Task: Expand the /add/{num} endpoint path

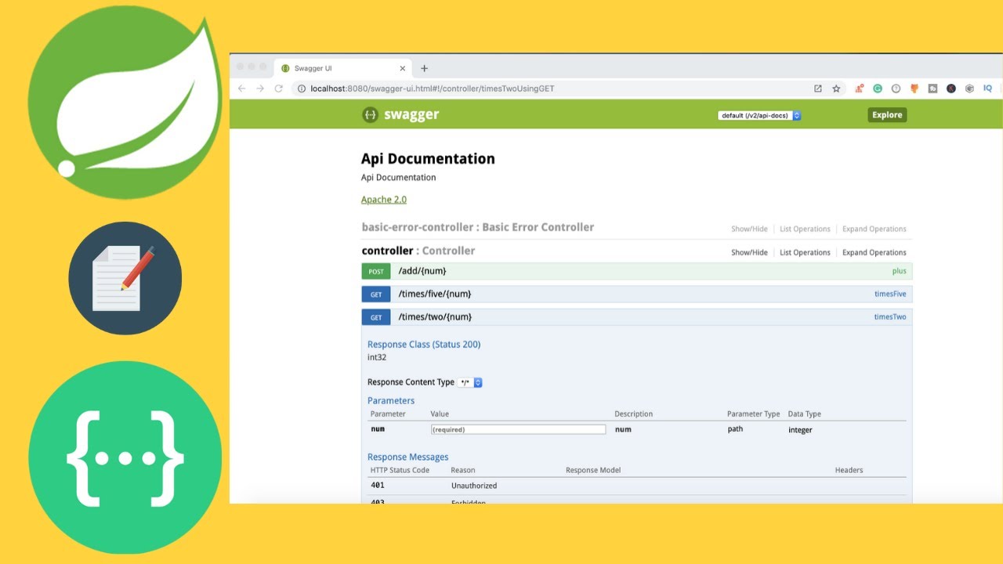Action: coord(422,271)
